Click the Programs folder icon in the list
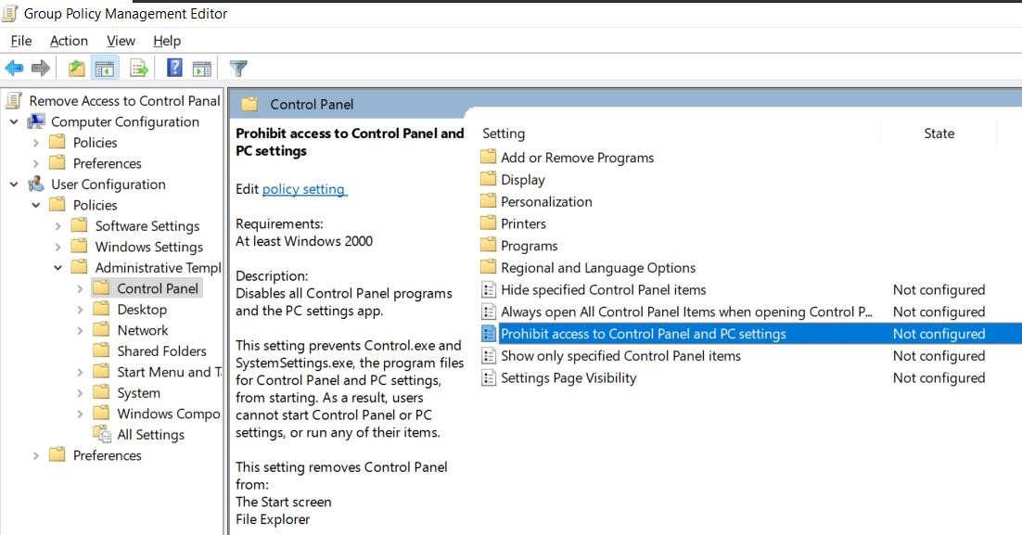Image resolution: width=1022 pixels, height=535 pixels. pos(488,246)
